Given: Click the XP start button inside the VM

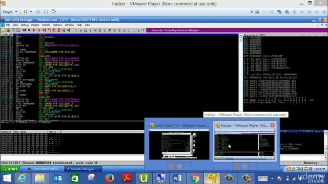Looking at the screenshot, I should [x=10, y=169].
